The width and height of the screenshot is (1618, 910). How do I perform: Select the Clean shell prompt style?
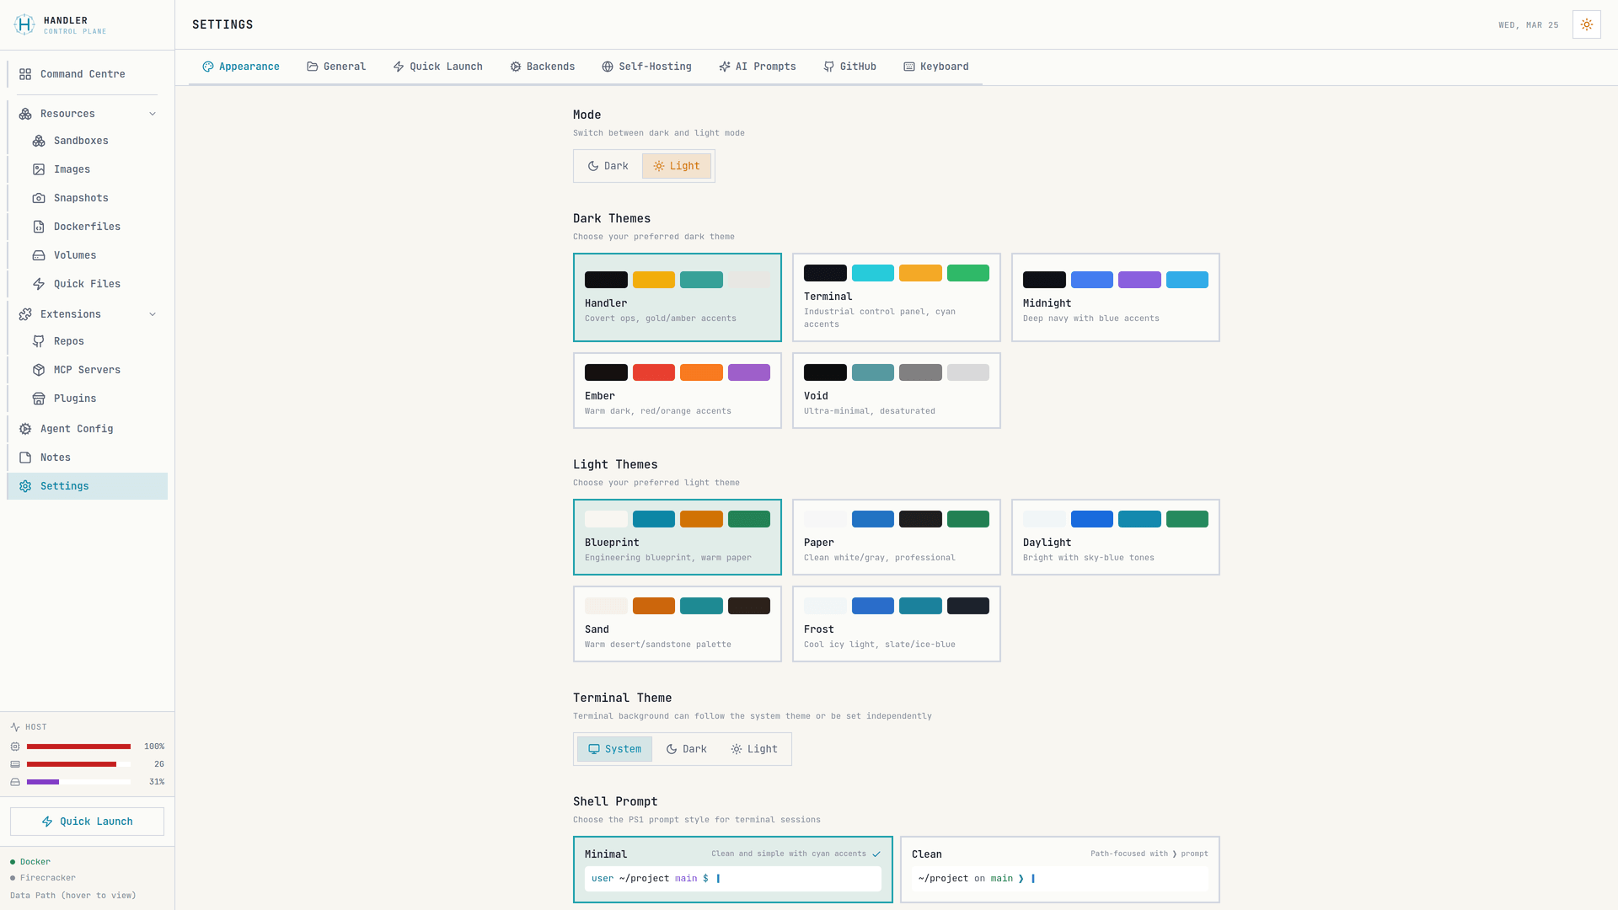[1059, 869]
